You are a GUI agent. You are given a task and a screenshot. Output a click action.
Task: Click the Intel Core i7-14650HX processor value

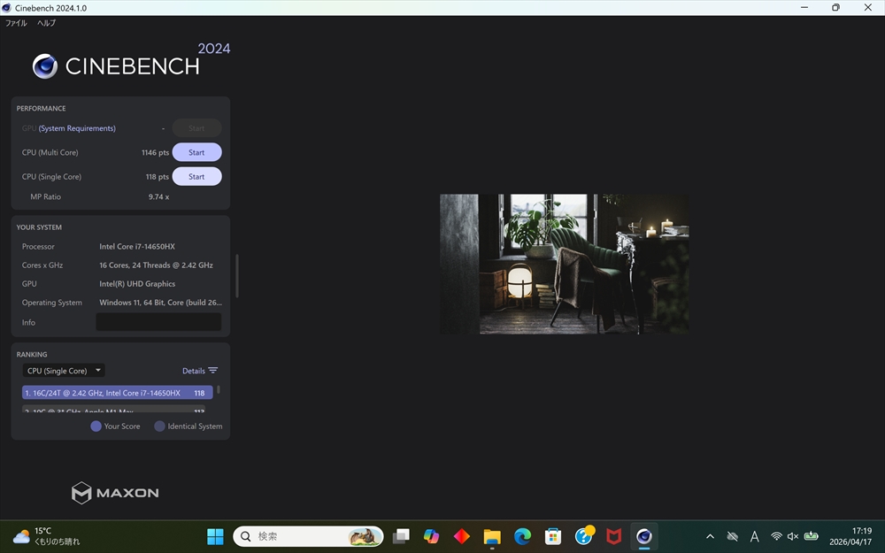point(137,247)
